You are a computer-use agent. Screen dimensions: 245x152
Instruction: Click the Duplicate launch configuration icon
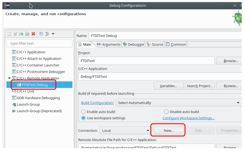(27, 34)
